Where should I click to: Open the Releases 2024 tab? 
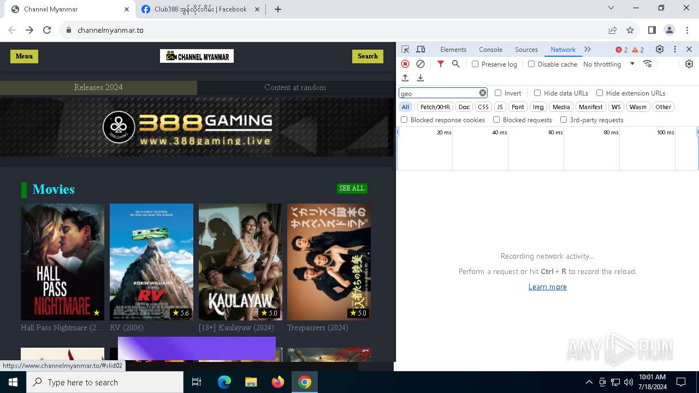point(98,87)
